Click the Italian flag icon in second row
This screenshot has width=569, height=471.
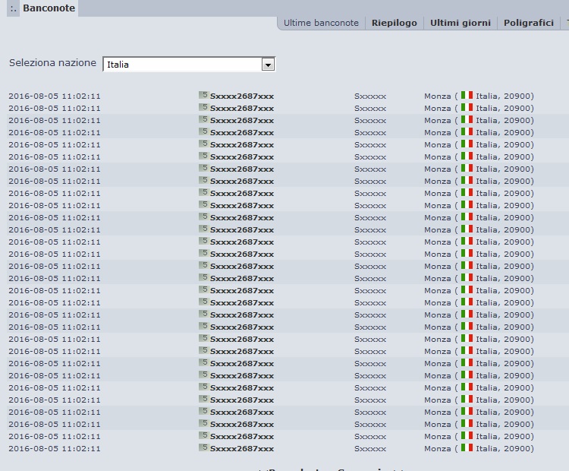(467, 107)
